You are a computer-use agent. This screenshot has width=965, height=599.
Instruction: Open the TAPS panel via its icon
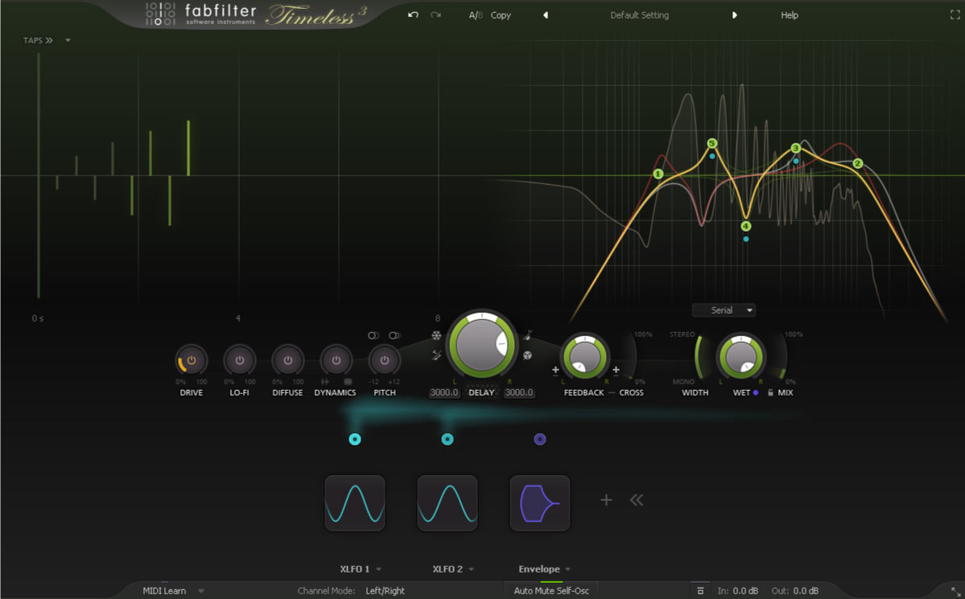(x=38, y=39)
